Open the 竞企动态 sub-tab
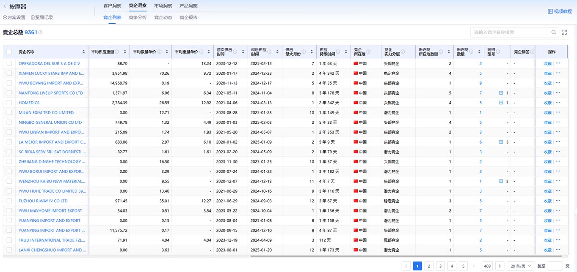This screenshot has width=577, height=272. pyautogui.click(x=163, y=18)
